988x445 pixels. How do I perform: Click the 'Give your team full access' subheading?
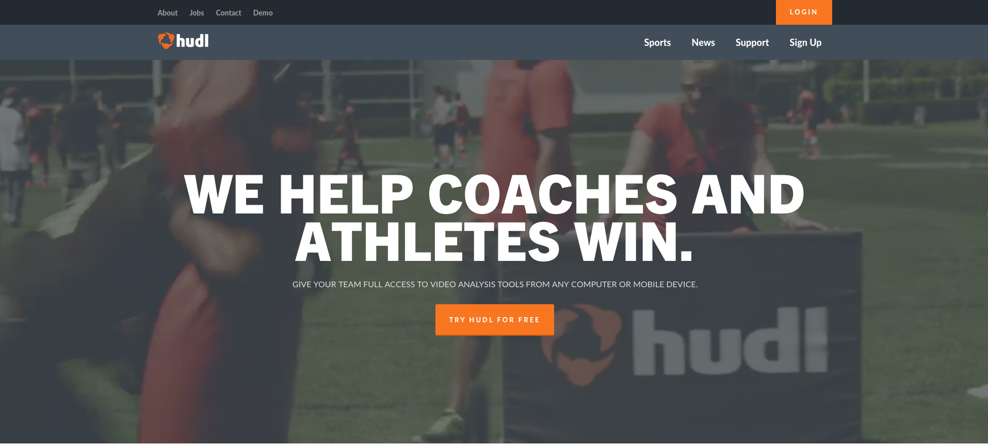pos(495,284)
